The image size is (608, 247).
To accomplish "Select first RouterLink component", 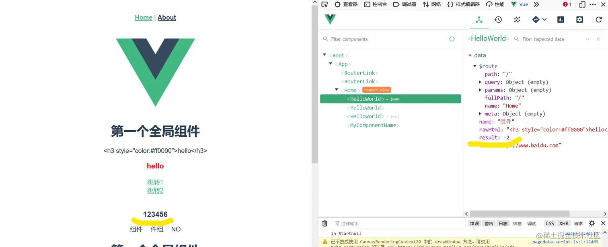I will tap(359, 73).
